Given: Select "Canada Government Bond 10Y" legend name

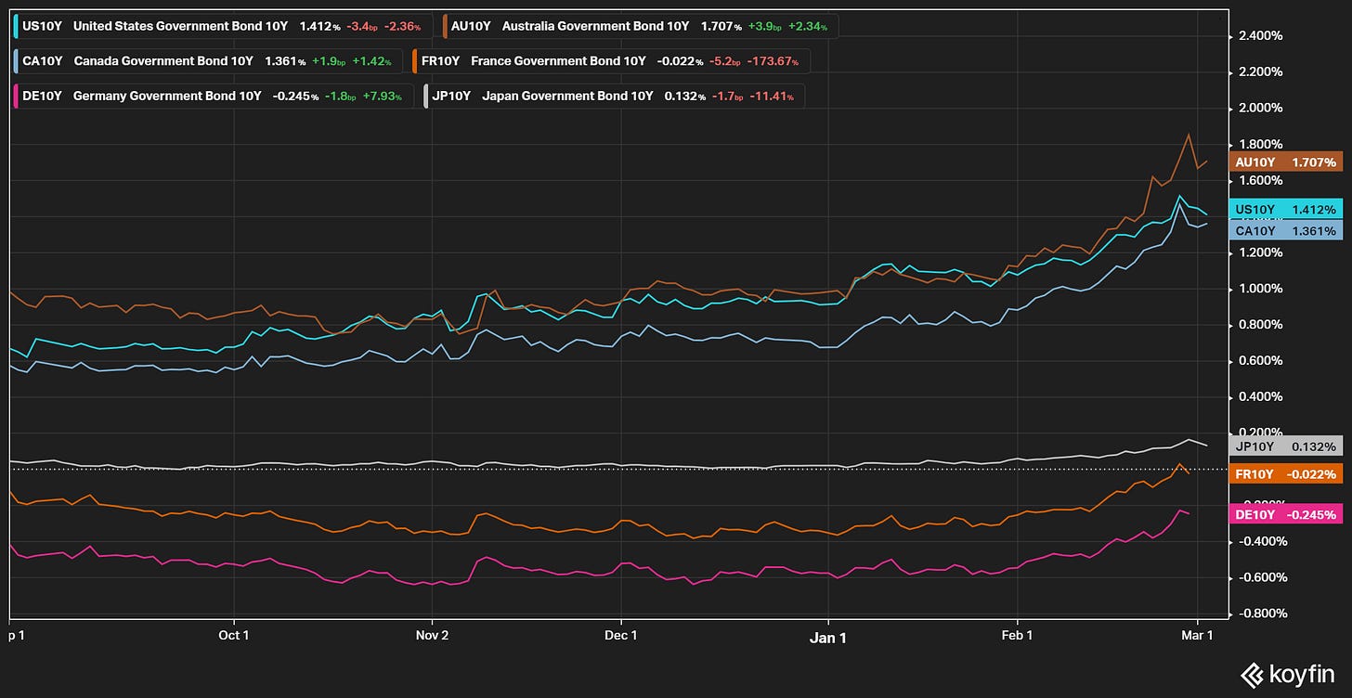Looking at the screenshot, I should (x=163, y=61).
